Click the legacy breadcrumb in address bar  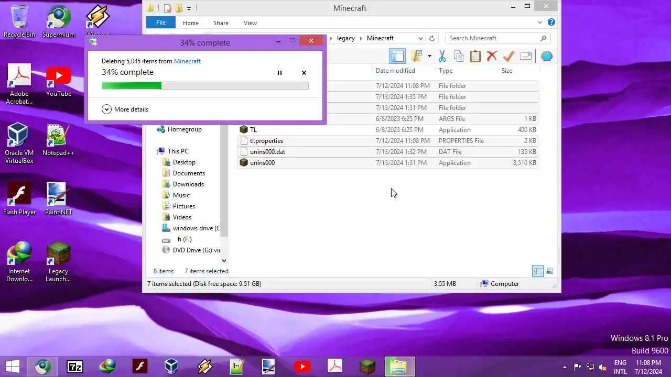pyautogui.click(x=346, y=38)
